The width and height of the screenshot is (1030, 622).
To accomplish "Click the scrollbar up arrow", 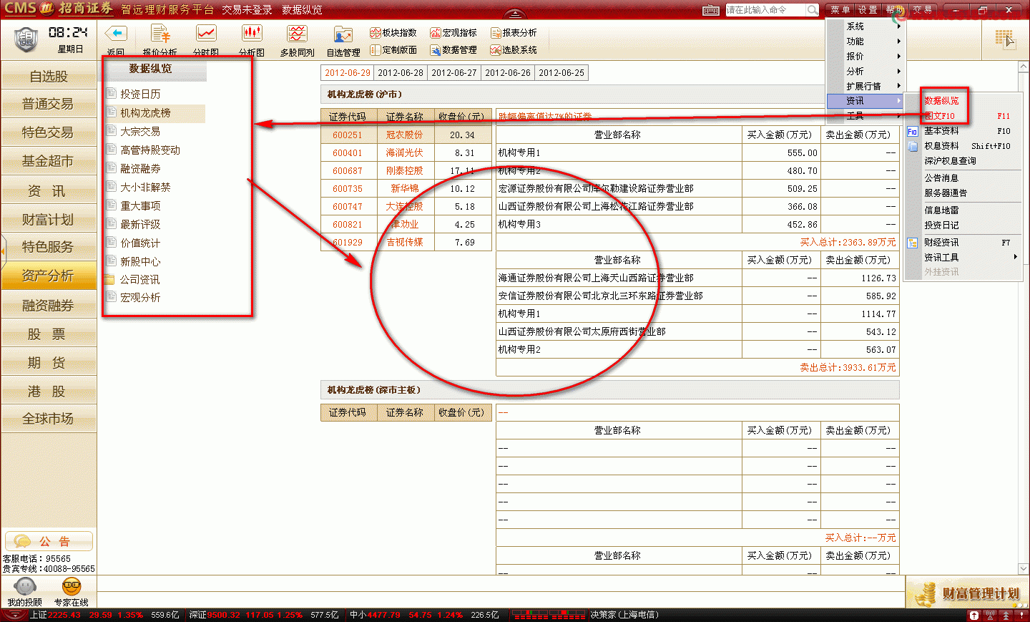I will [x=1023, y=67].
